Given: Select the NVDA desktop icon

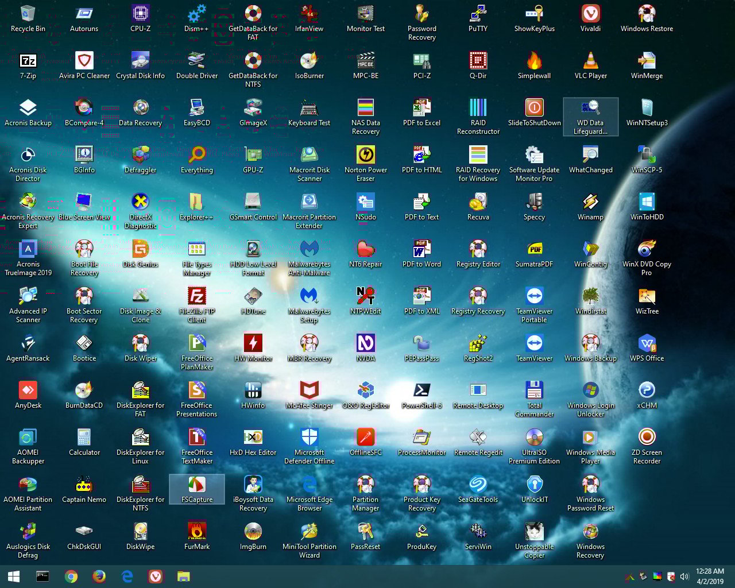Looking at the screenshot, I should [365, 347].
